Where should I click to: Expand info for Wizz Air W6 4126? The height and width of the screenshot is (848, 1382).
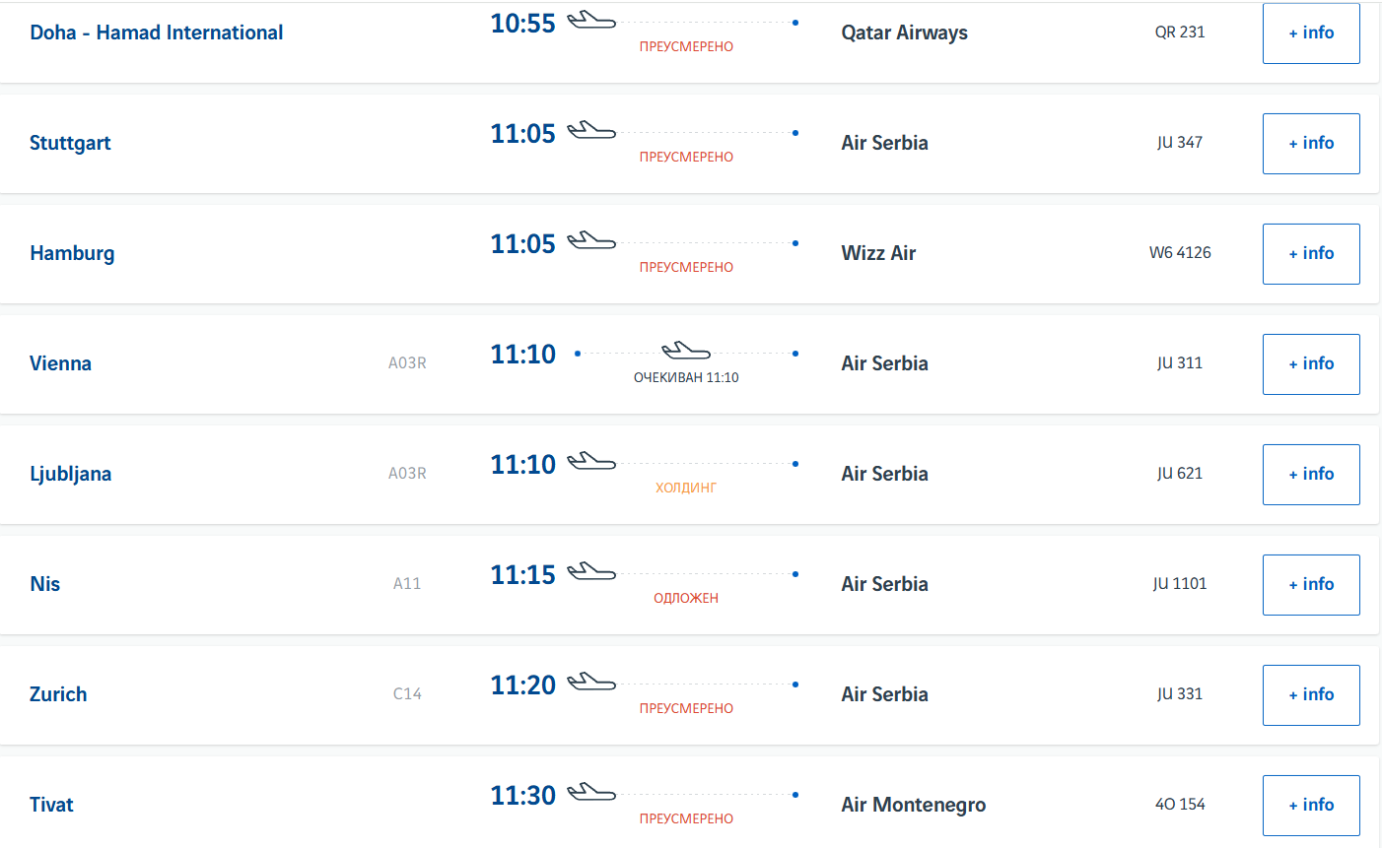point(1311,254)
